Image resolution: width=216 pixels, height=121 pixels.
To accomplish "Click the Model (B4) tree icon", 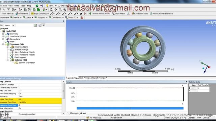I will click(x=4, y=31).
